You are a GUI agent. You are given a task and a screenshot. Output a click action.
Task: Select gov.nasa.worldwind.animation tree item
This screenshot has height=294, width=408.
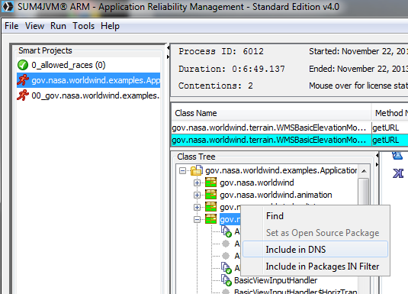[276, 195]
